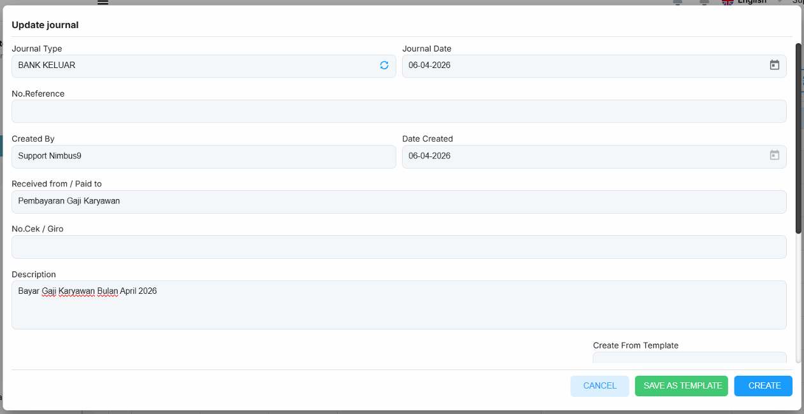Focus the No.Cek / Giro input
This screenshot has width=804, height=414.
tap(399, 247)
